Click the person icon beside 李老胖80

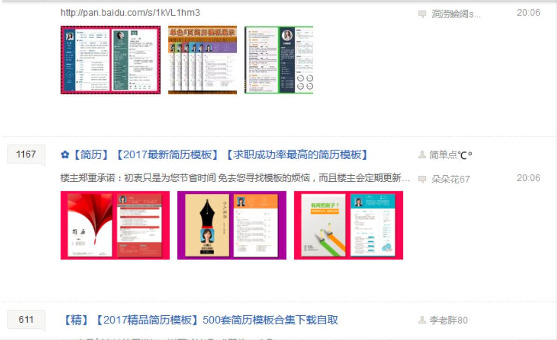coord(422,320)
